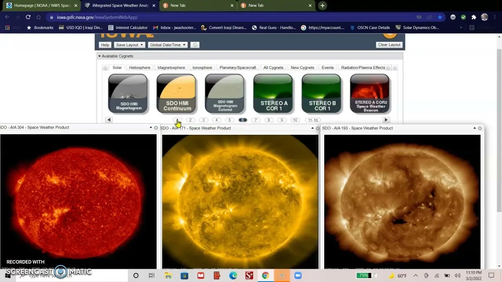This screenshot has height=282, width=502.
Task: Open the STEREO B COR 1 cygnet
Action: click(321, 94)
